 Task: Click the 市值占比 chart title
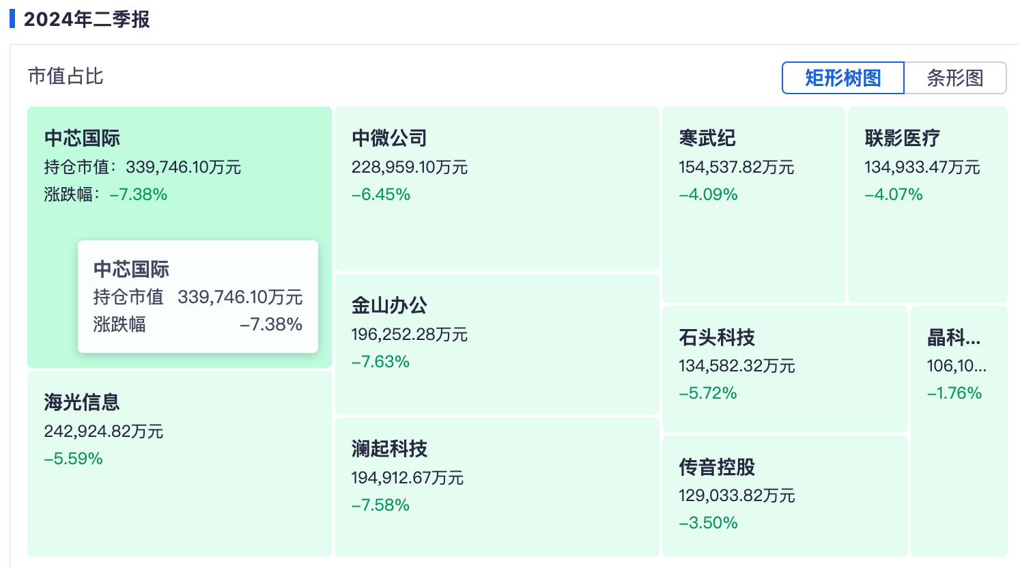(66, 76)
